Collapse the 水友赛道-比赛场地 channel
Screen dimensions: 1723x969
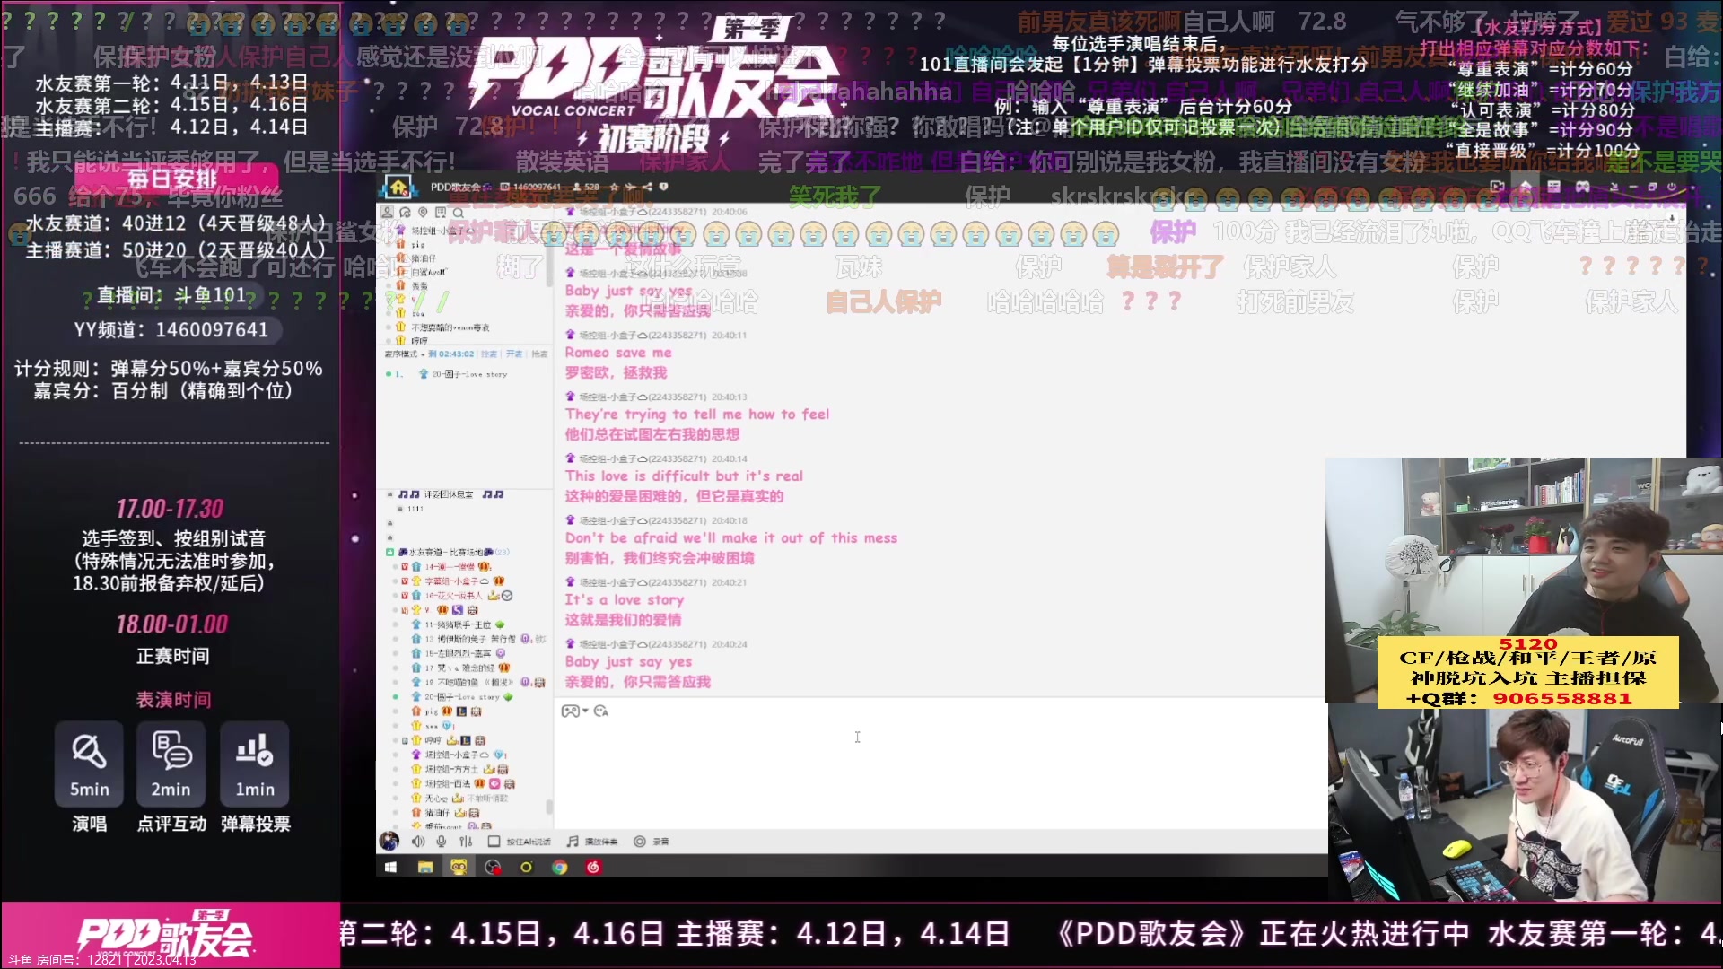pos(389,552)
